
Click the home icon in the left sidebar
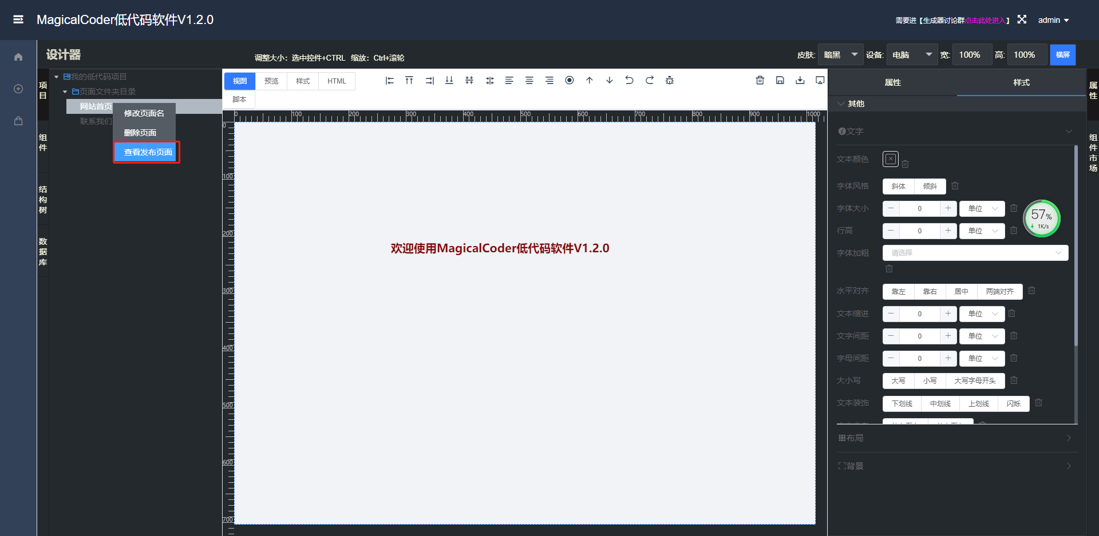click(x=17, y=56)
